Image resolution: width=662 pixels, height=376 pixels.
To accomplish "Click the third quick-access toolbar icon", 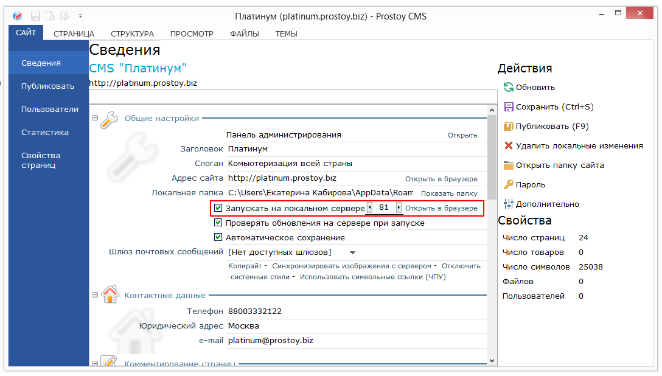I will coord(64,16).
